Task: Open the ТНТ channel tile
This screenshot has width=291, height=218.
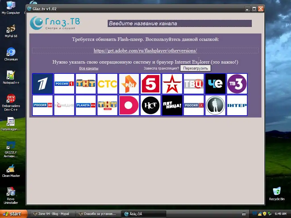Action: point(86,84)
